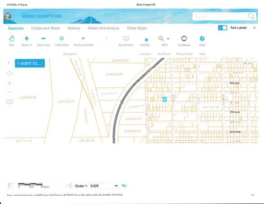Reset map with Initial View icon
264x204 pixels.
click(62, 39)
